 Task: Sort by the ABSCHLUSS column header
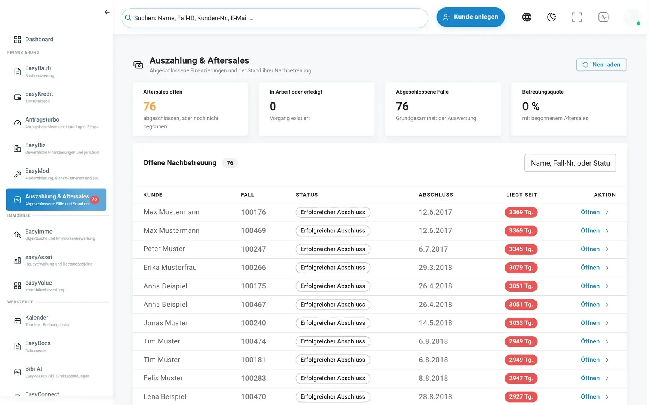436,195
